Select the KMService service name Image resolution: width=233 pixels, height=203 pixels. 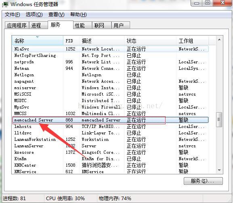(x=25, y=172)
